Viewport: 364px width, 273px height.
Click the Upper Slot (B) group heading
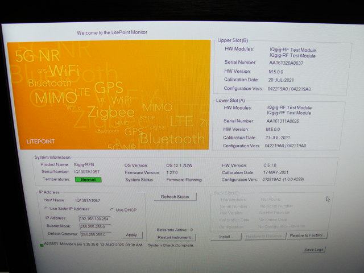click(233, 40)
